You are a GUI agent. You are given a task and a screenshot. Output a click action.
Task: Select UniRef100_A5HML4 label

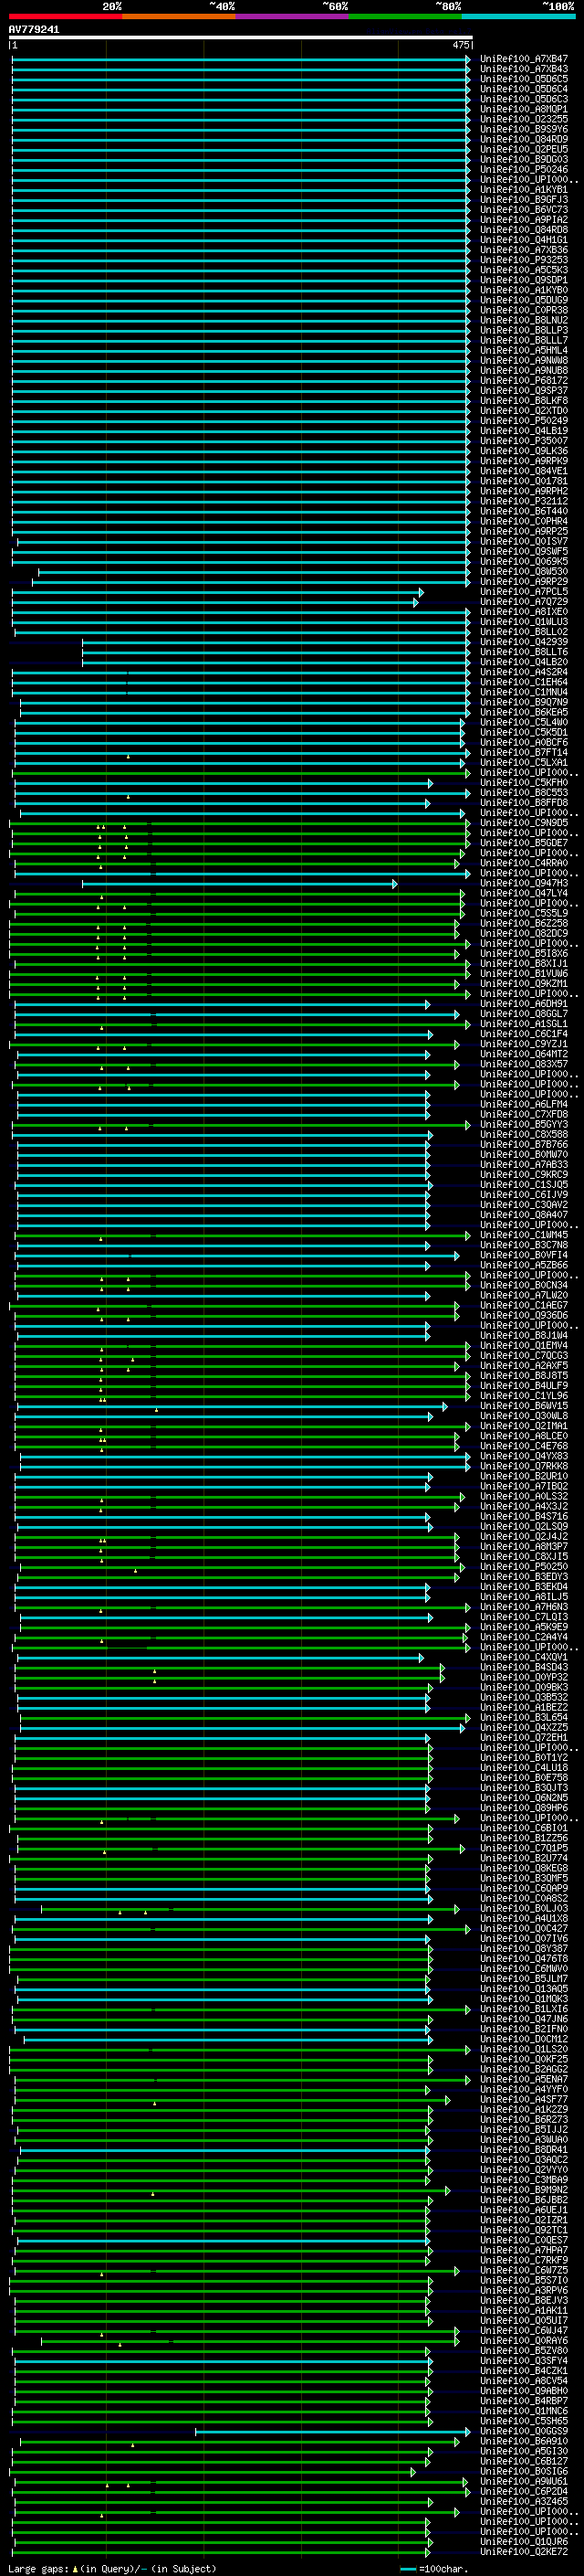524,351
